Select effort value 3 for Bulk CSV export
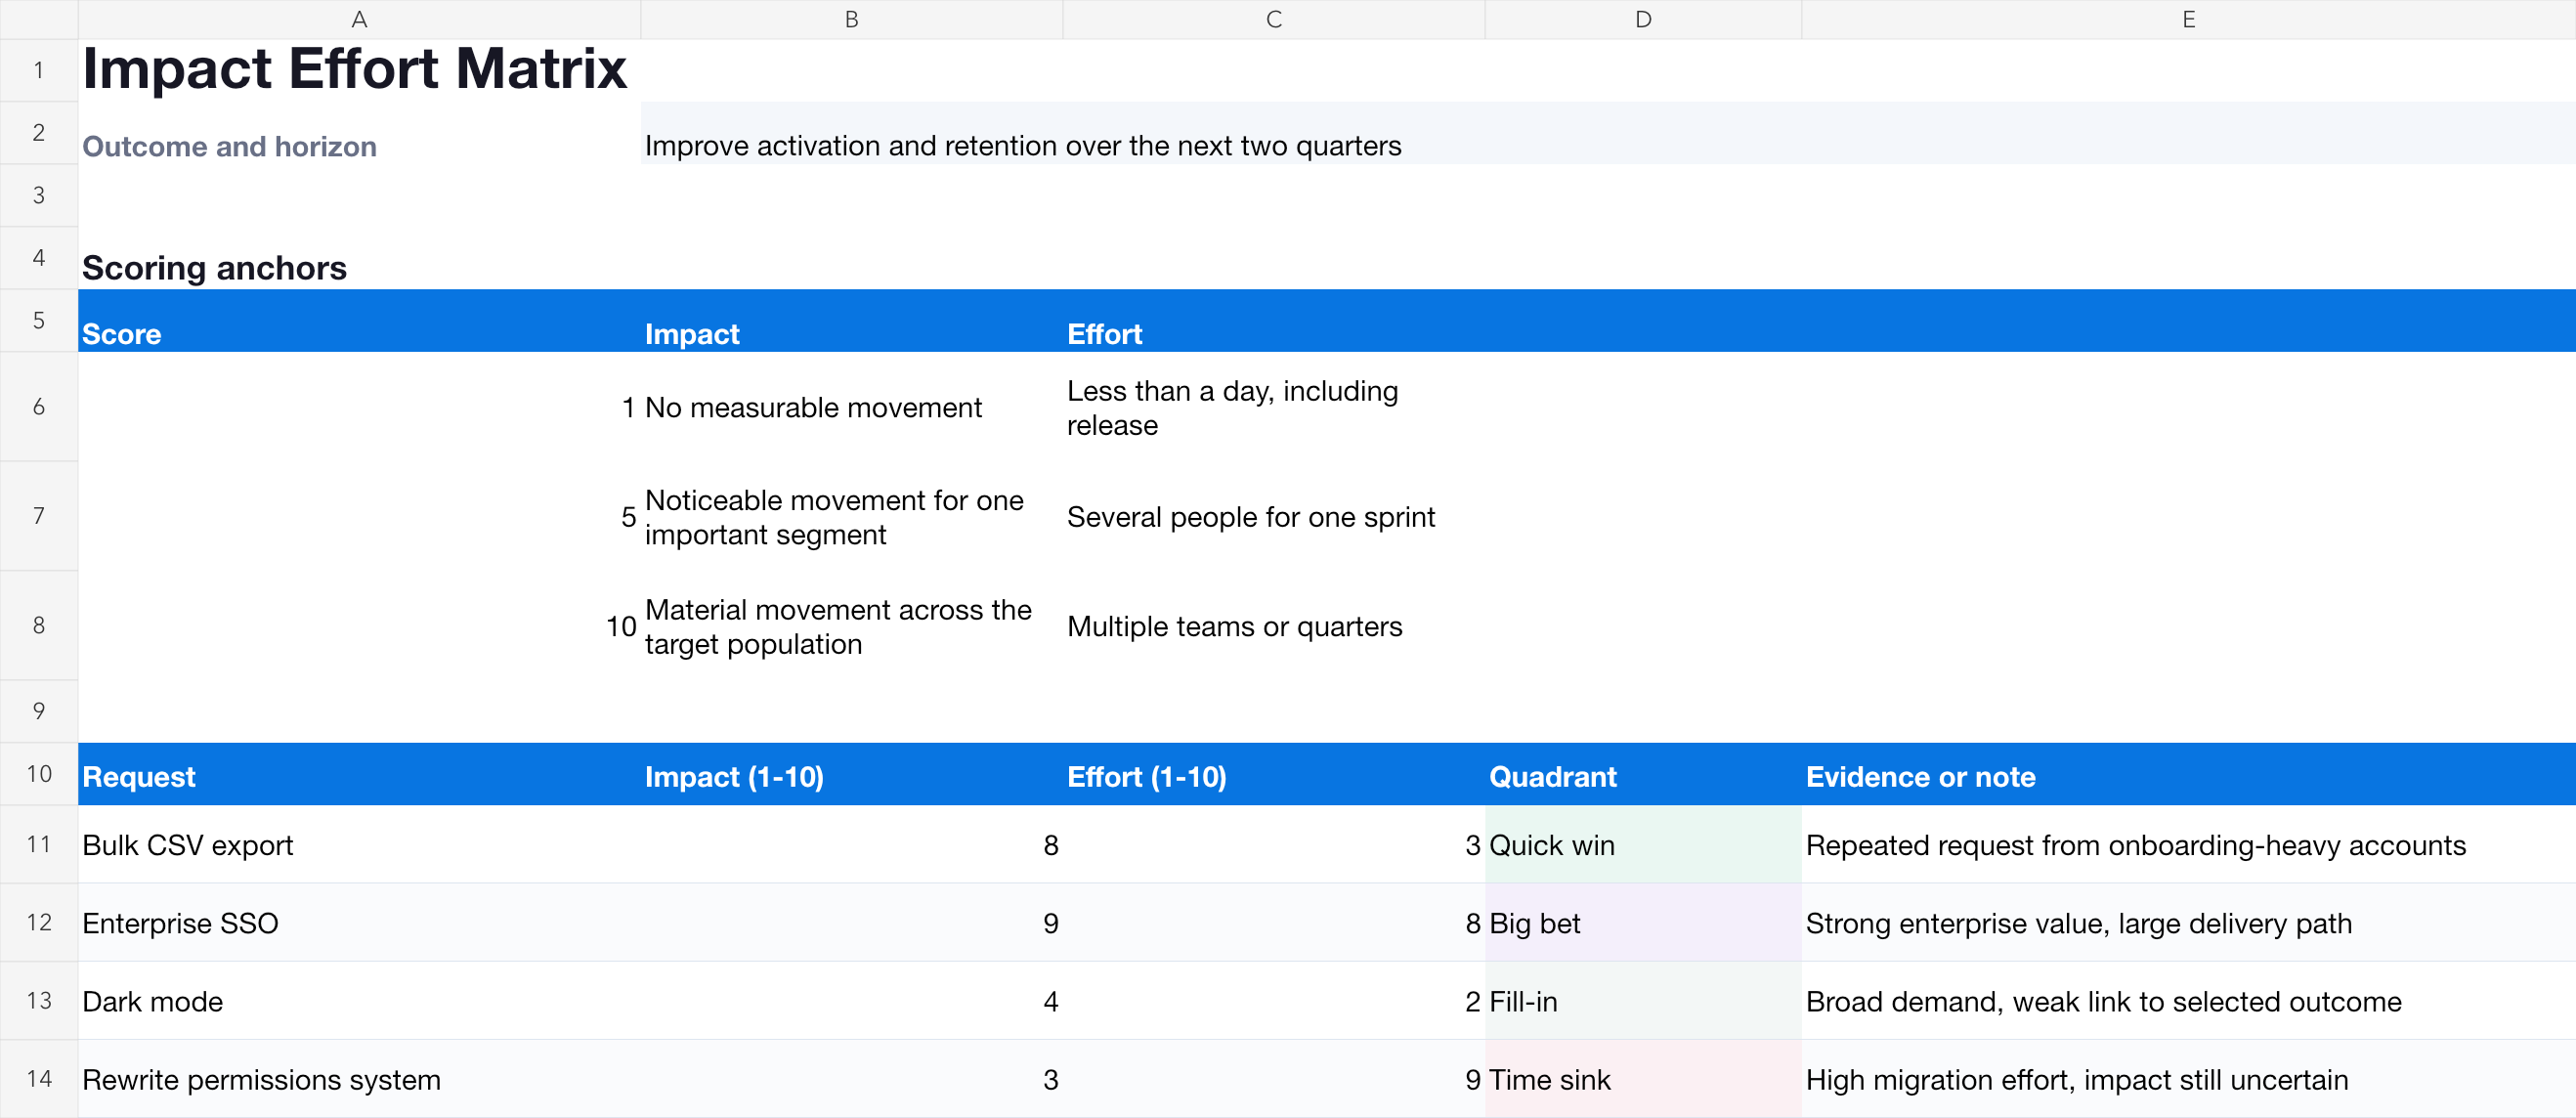This screenshot has width=2576, height=1118. tap(1273, 844)
